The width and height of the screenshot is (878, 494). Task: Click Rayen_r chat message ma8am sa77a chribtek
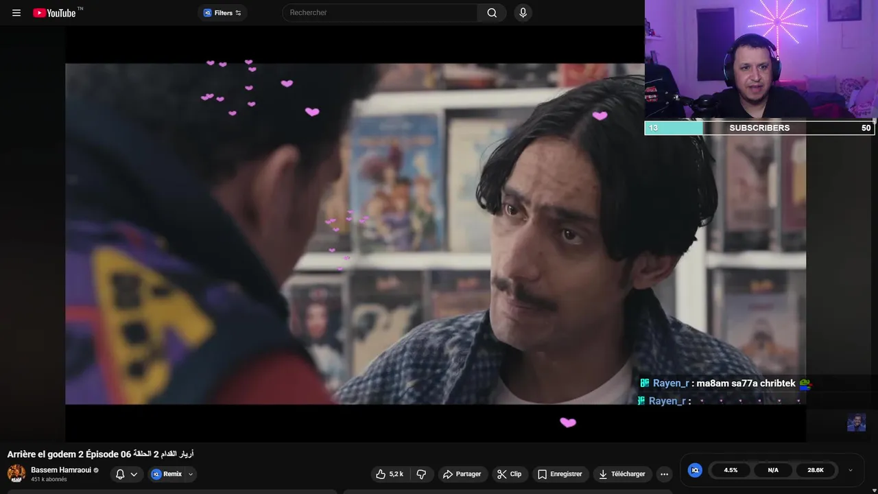(725, 384)
